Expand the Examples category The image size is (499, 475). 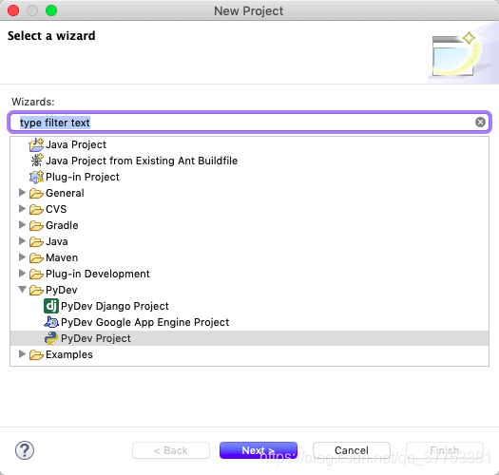coord(22,354)
